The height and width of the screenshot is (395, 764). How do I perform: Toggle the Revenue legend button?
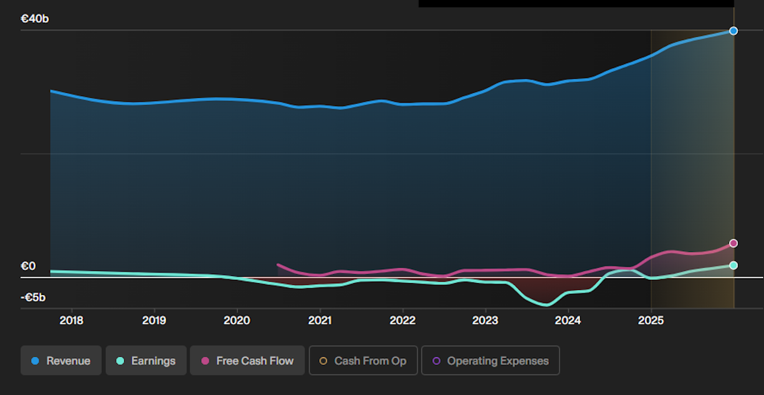click(61, 361)
